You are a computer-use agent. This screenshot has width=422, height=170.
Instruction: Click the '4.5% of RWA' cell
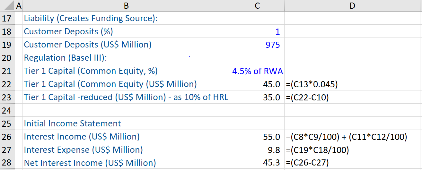(x=257, y=71)
